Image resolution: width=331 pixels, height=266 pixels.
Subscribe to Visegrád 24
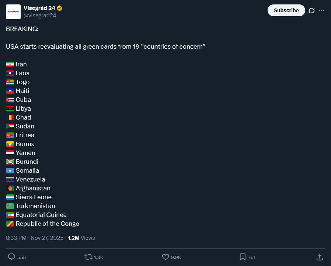(286, 10)
